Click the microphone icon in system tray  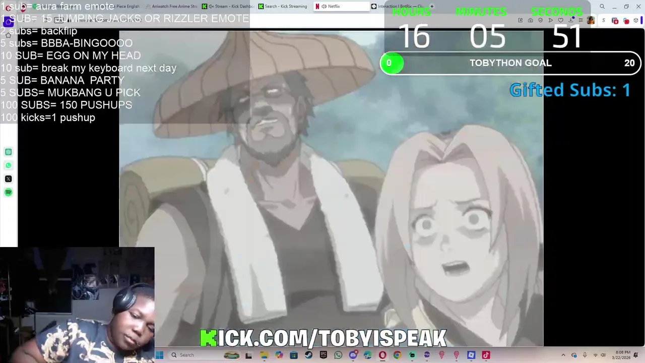585,355
